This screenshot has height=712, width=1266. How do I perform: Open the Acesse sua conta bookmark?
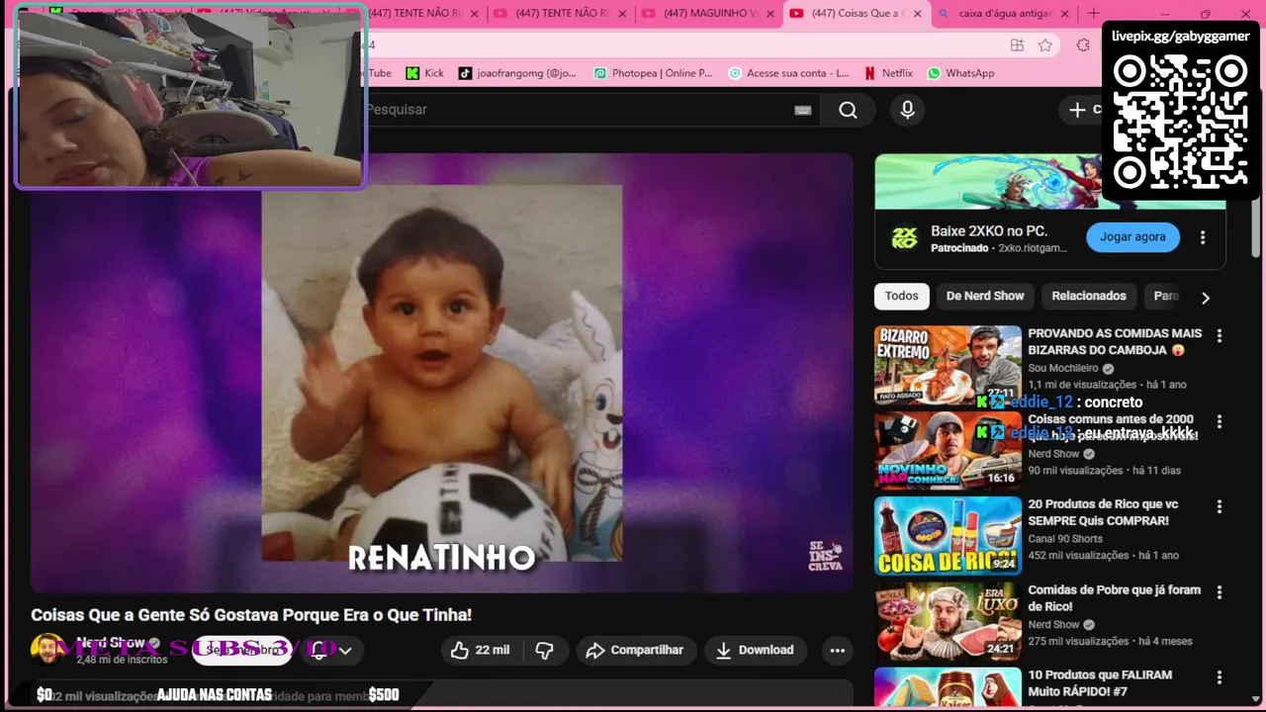(x=788, y=73)
